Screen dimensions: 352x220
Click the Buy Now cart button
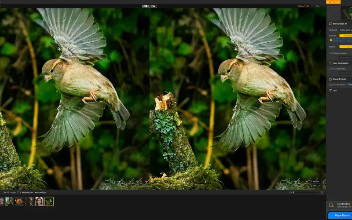[x=333, y=2]
